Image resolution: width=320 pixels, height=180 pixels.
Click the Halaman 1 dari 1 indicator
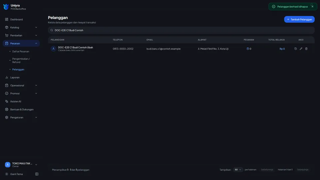(x=285, y=170)
